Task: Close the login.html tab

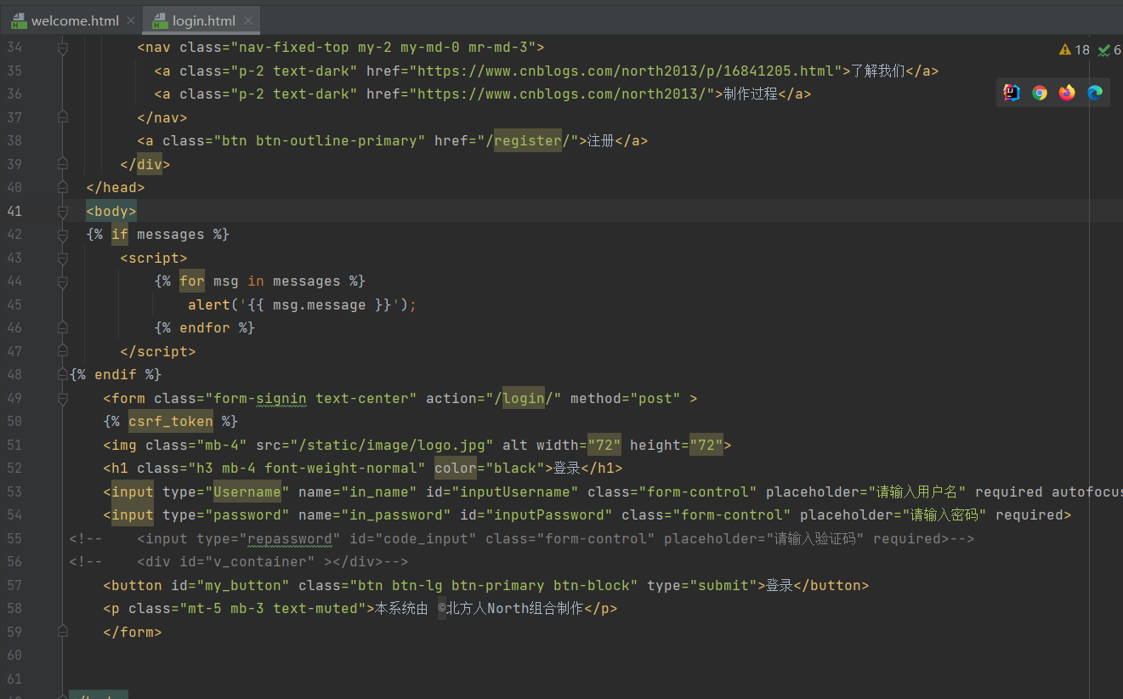Action: (247, 21)
